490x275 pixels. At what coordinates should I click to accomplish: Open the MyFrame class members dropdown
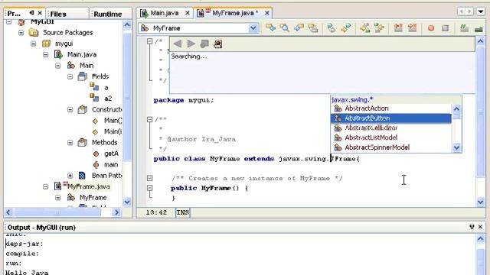pos(253,28)
